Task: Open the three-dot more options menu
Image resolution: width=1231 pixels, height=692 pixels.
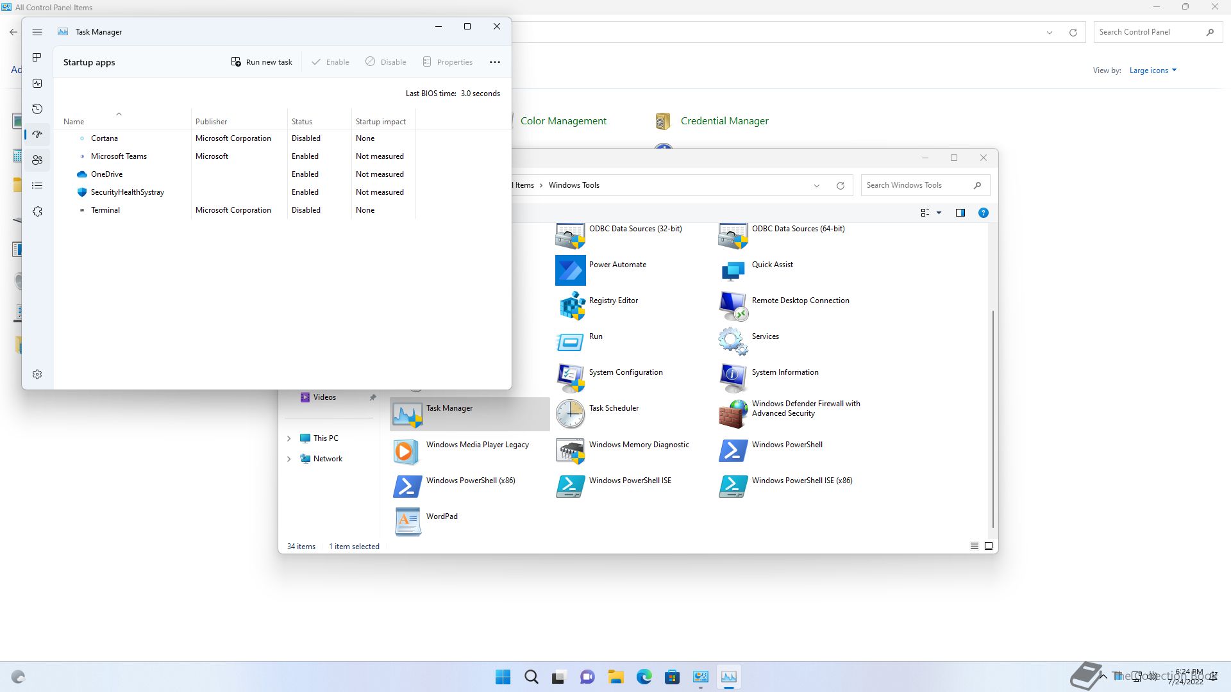Action: click(495, 62)
